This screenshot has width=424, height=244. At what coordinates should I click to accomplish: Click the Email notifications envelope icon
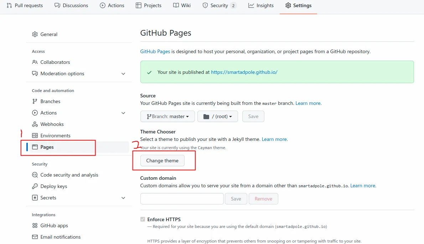coord(35,237)
